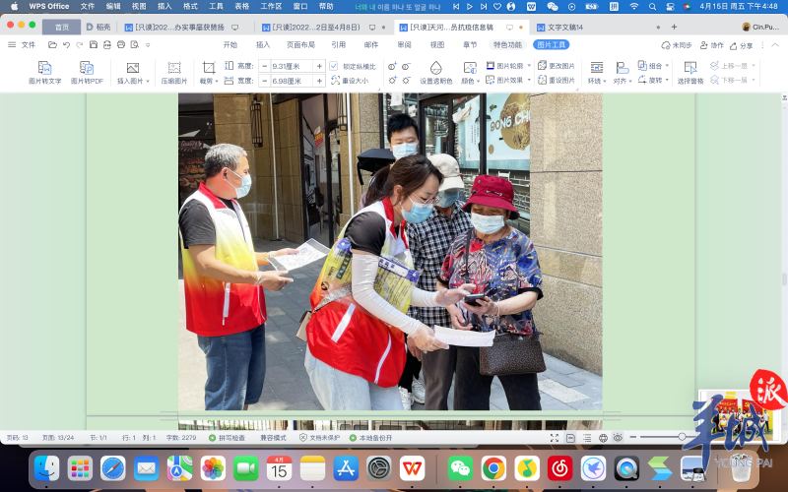This screenshot has width=788, height=492.
Task: Switch to outline view icon in status bar
Action: (x=586, y=438)
